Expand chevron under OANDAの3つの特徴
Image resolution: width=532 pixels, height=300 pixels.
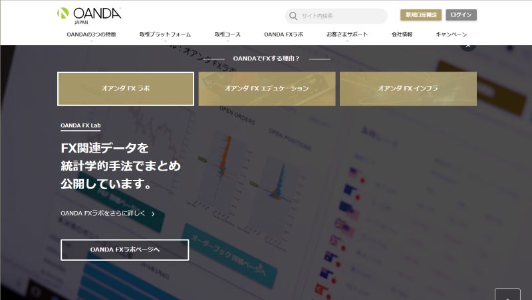click(x=92, y=41)
